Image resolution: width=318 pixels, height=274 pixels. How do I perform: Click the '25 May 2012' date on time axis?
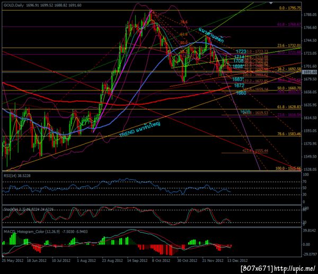click(x=13, y=260)
